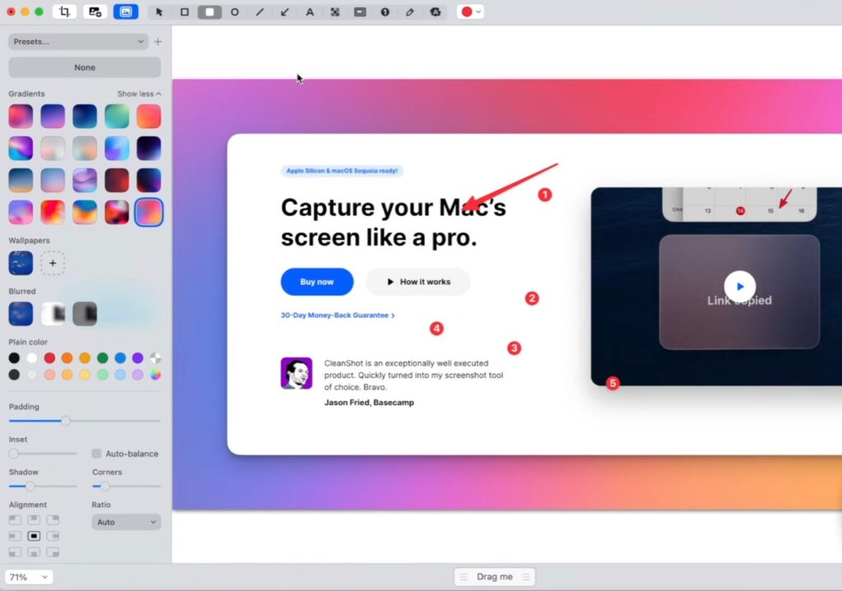Image resolution: width=842 pixels, height=591 pixels.
Task: Select the counter numbering tool
Action: pos(385,12)
